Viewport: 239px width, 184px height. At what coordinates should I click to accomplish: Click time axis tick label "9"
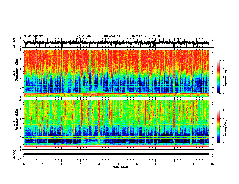tap(193, 164)
